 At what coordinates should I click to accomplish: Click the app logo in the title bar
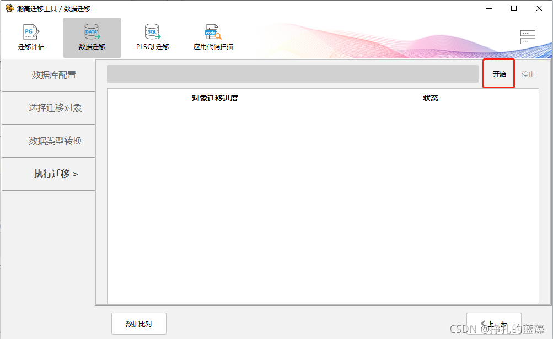click(9, 8)
